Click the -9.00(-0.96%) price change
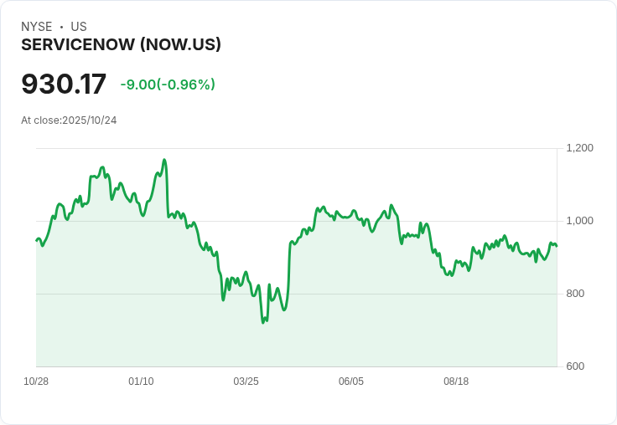The height and width of the screenshot is (425, 617). 168,84
